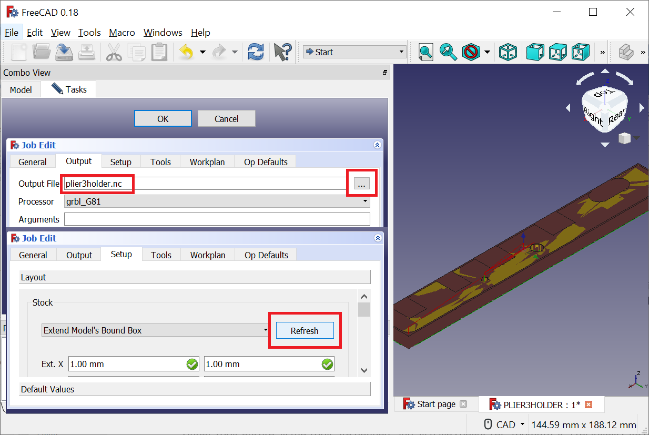Viewport: 649px width, 435px height.
Task: Open the Start workbench selector dropdown
Action: click(x=354, y=52)
